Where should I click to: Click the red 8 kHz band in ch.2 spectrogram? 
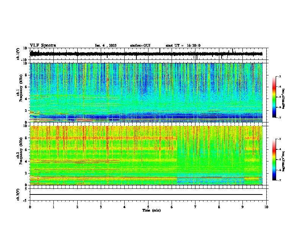pos(103,138)
